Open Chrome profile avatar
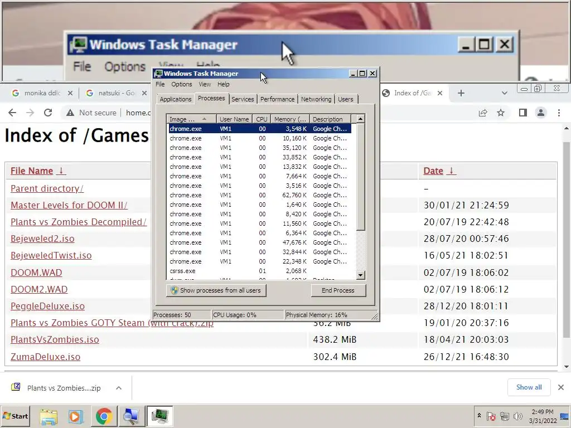The height and width of the screenshot is (428, 571). [541, 113]
